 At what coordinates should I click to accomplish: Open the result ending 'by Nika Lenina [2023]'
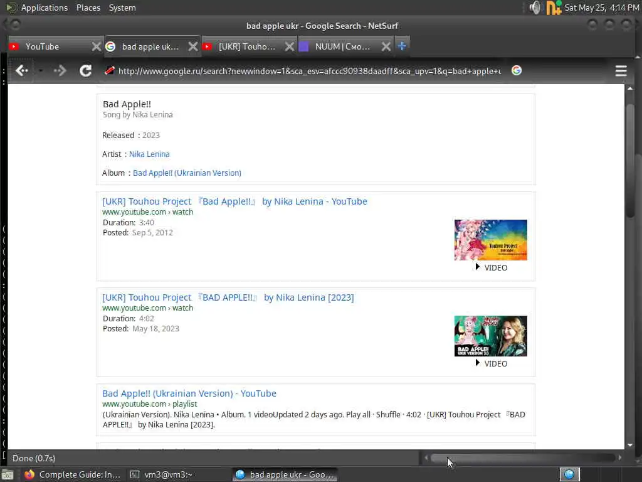[228, 297]
